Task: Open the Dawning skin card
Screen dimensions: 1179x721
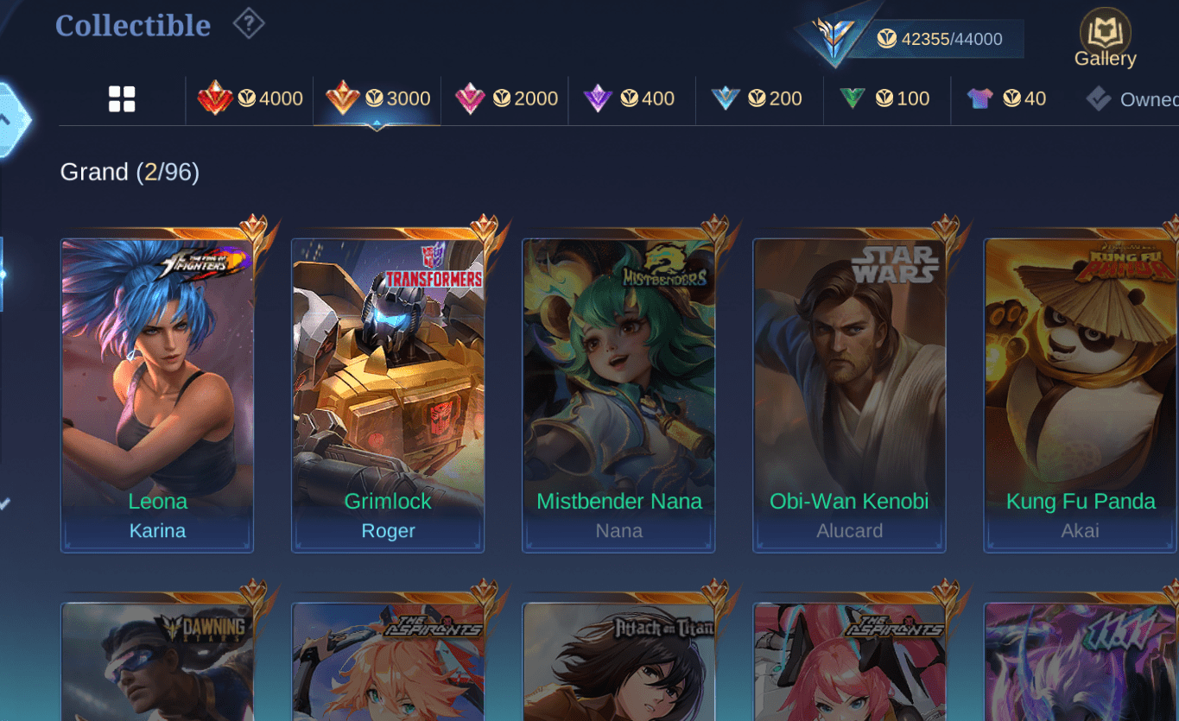Action: click(x=157, y=662)
